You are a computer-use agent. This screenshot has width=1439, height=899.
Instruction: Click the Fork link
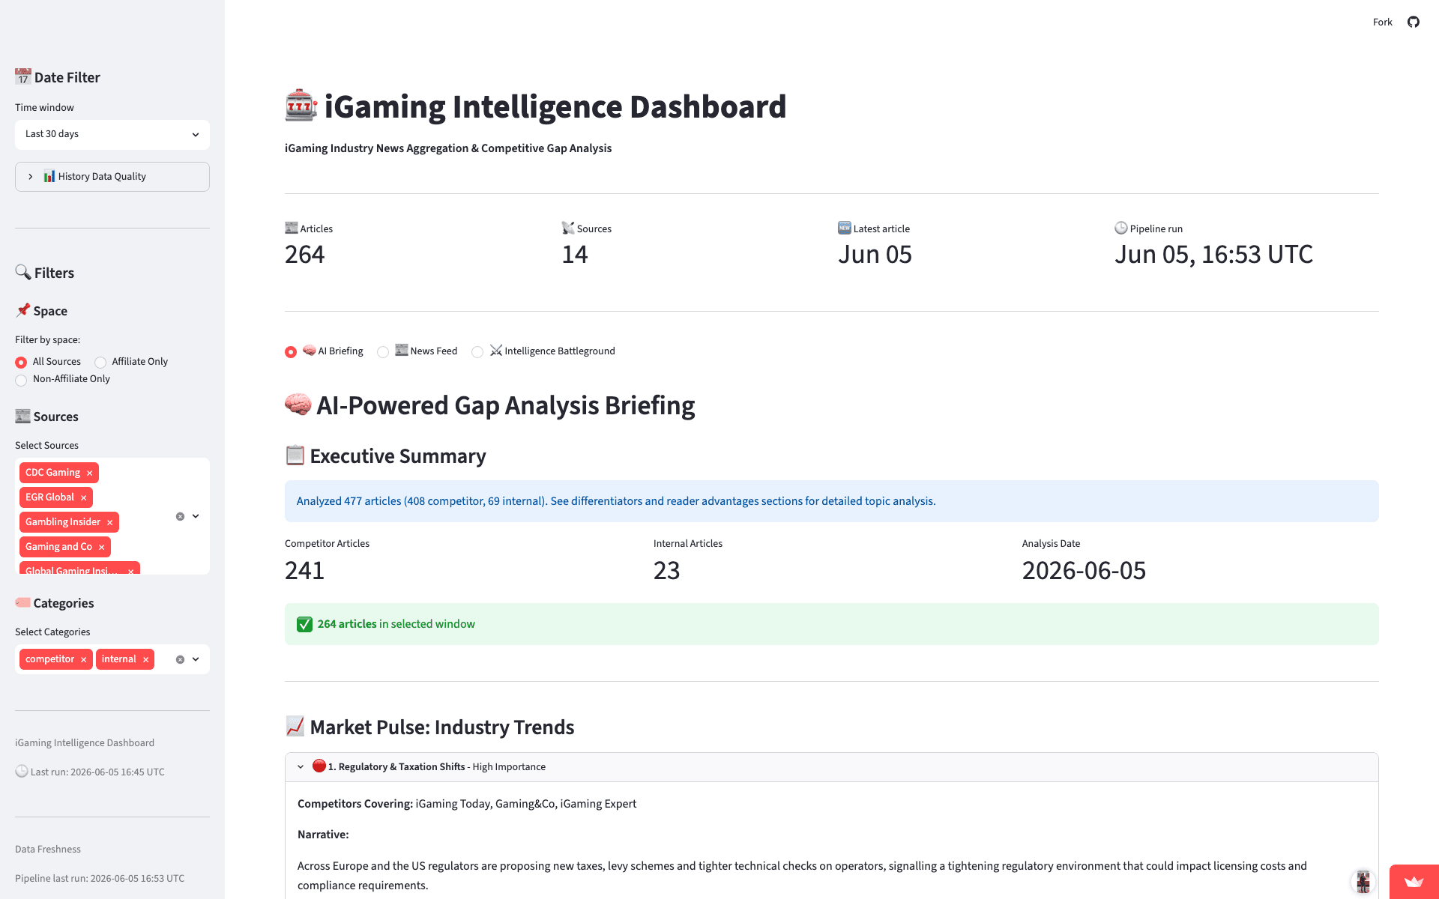point(1382,22)
